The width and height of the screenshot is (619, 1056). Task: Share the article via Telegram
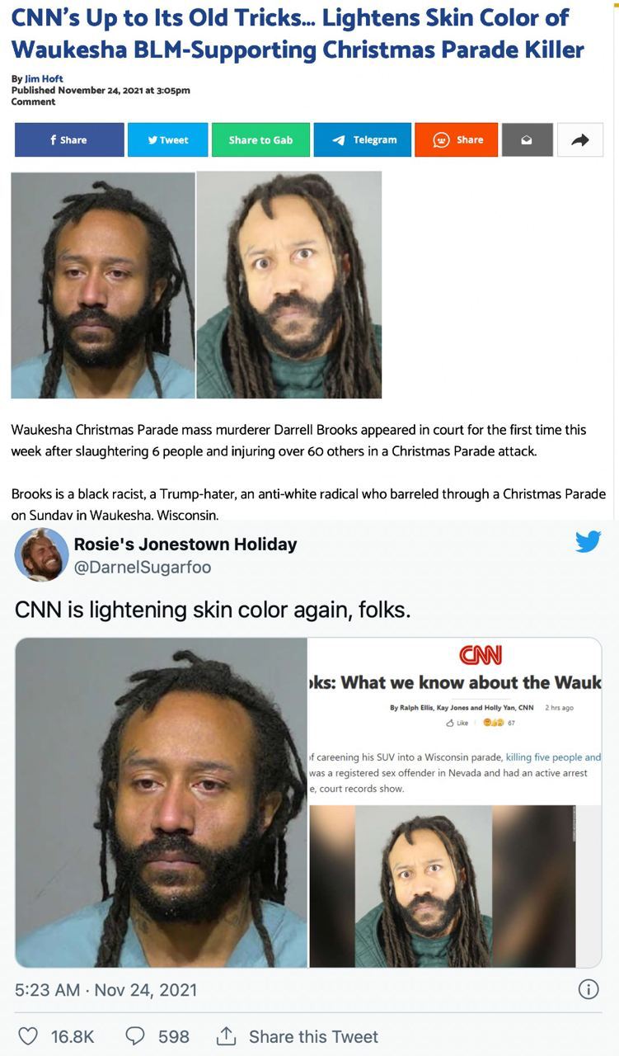coord(363,139)
